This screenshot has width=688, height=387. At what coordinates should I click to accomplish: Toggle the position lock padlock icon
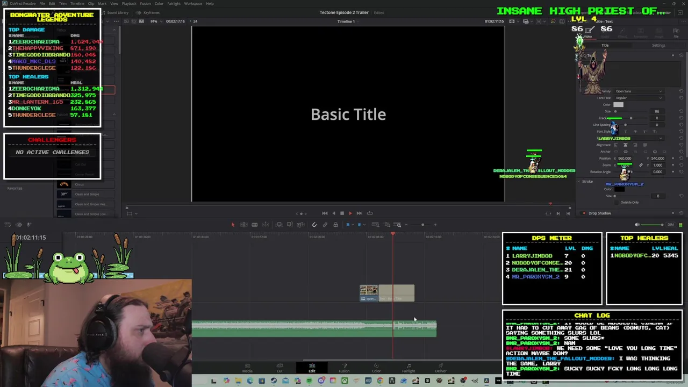[x=336, y=225]
